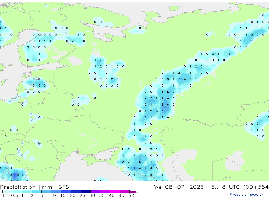Click the '35' legend scale label

point(102,195)
